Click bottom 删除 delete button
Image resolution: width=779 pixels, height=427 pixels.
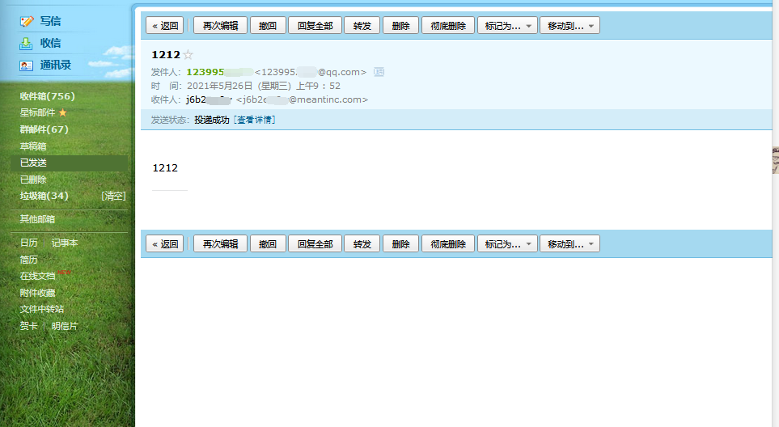click(x=401, y=243)
